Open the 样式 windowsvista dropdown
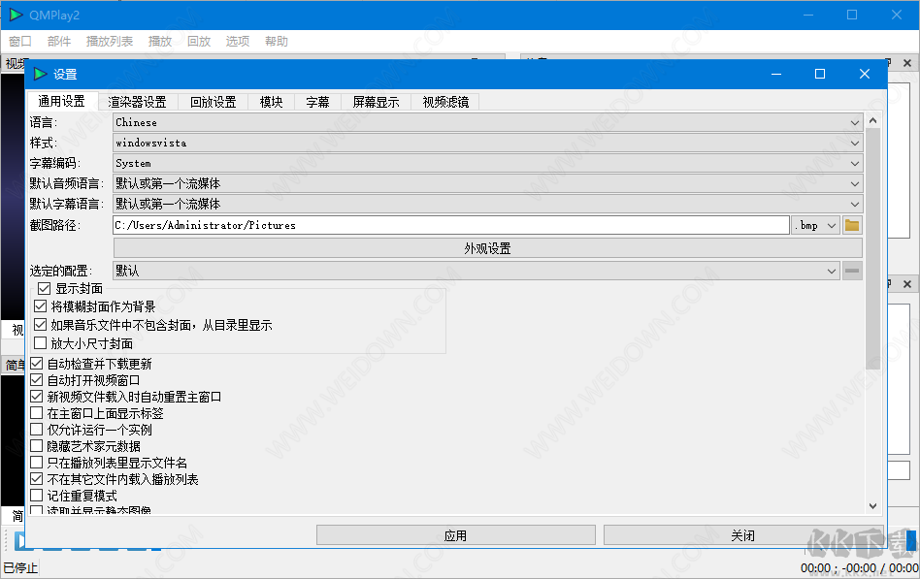This screenshot has width=920, height=579. tap(853, 143)
